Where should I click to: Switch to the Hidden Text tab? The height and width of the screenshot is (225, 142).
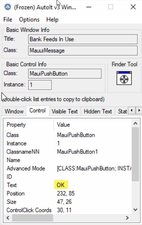coord(98,111)
